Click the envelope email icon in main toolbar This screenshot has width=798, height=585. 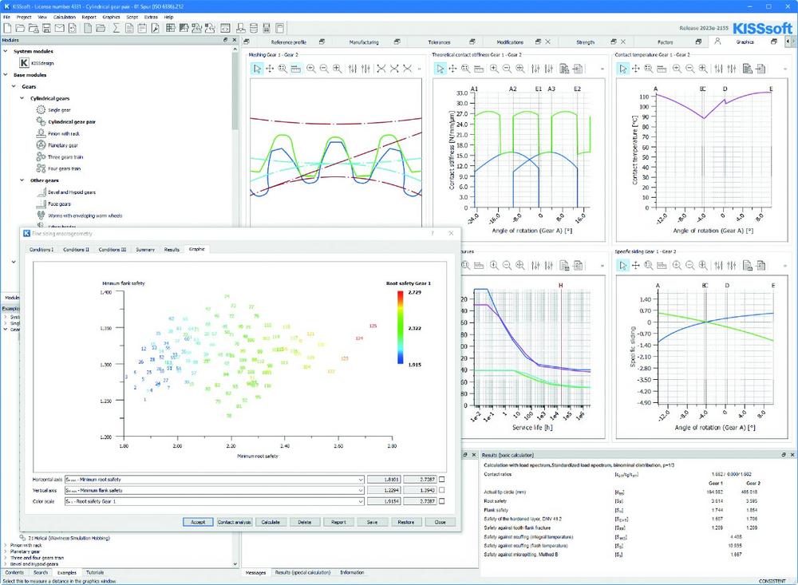(60, 28)
